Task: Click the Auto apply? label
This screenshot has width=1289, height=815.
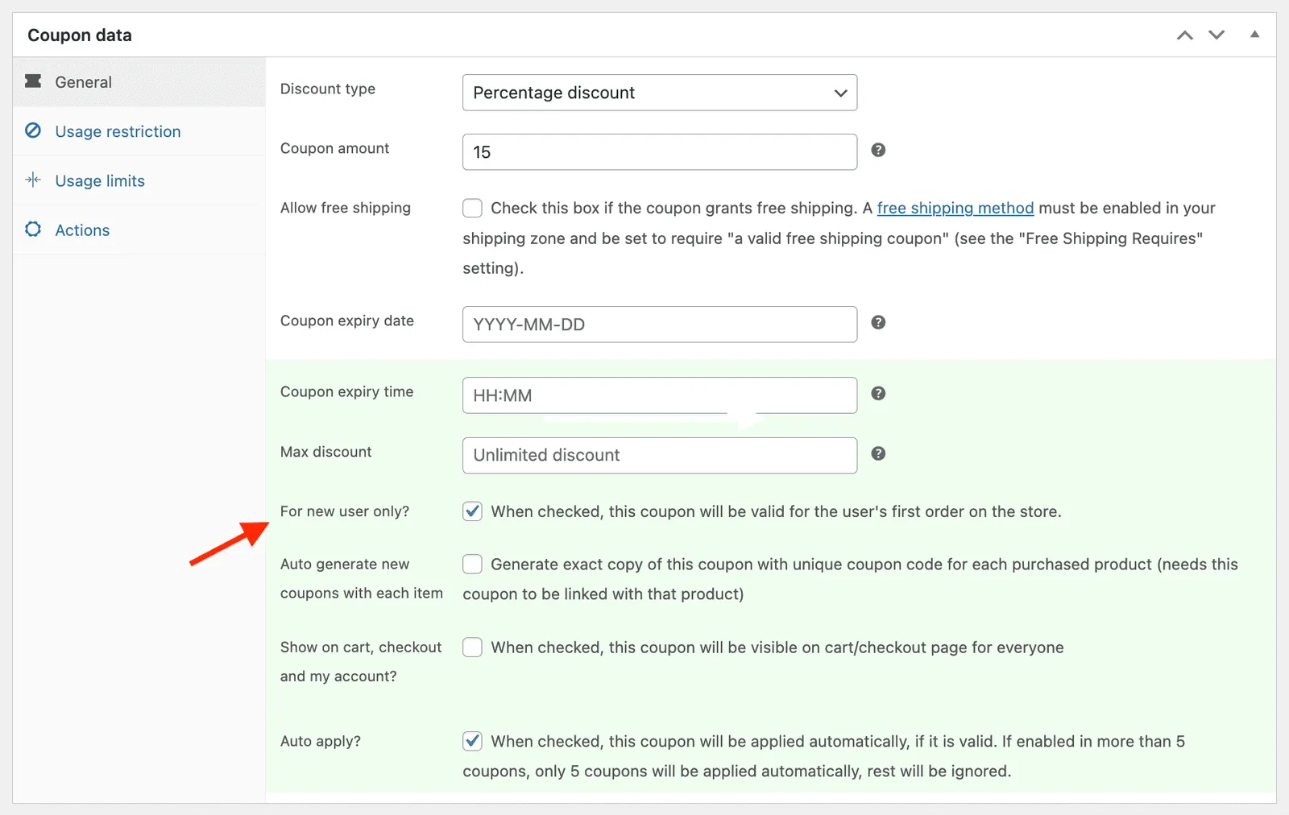Action: tap(321, 741)
